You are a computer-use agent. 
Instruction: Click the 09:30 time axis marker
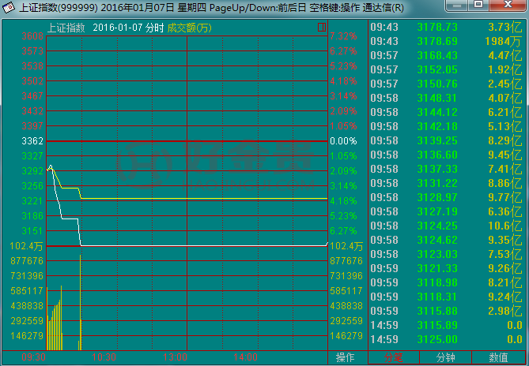(32, 357)
